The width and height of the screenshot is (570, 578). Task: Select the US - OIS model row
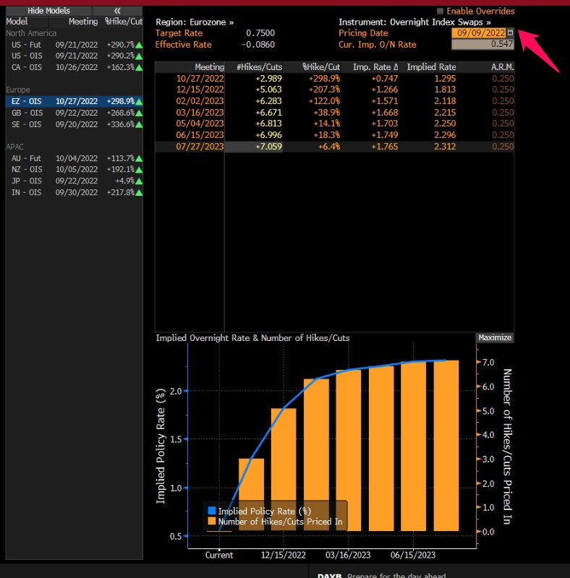[74, 56]
